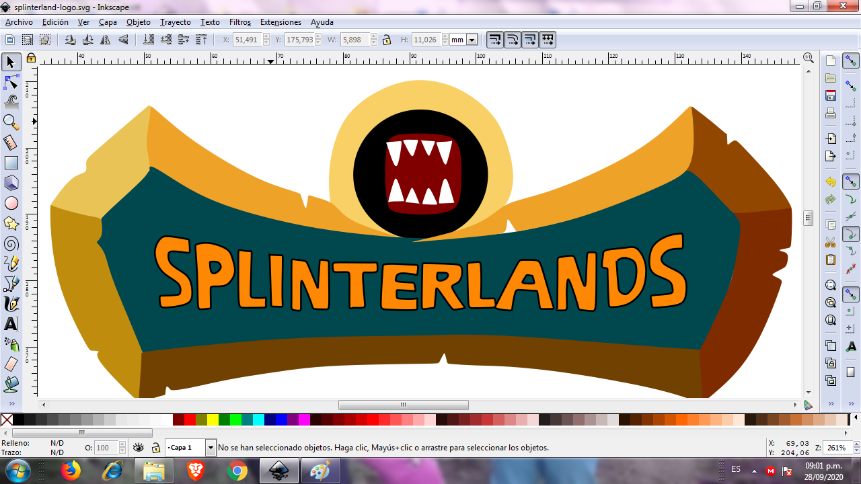Undo last action with yellow arrow

pos(831,182)
